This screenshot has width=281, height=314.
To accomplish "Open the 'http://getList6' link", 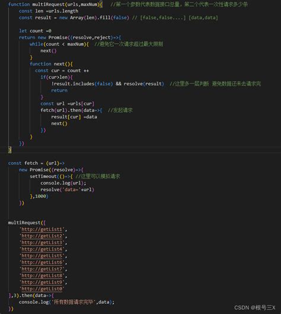I will [41, 263].
